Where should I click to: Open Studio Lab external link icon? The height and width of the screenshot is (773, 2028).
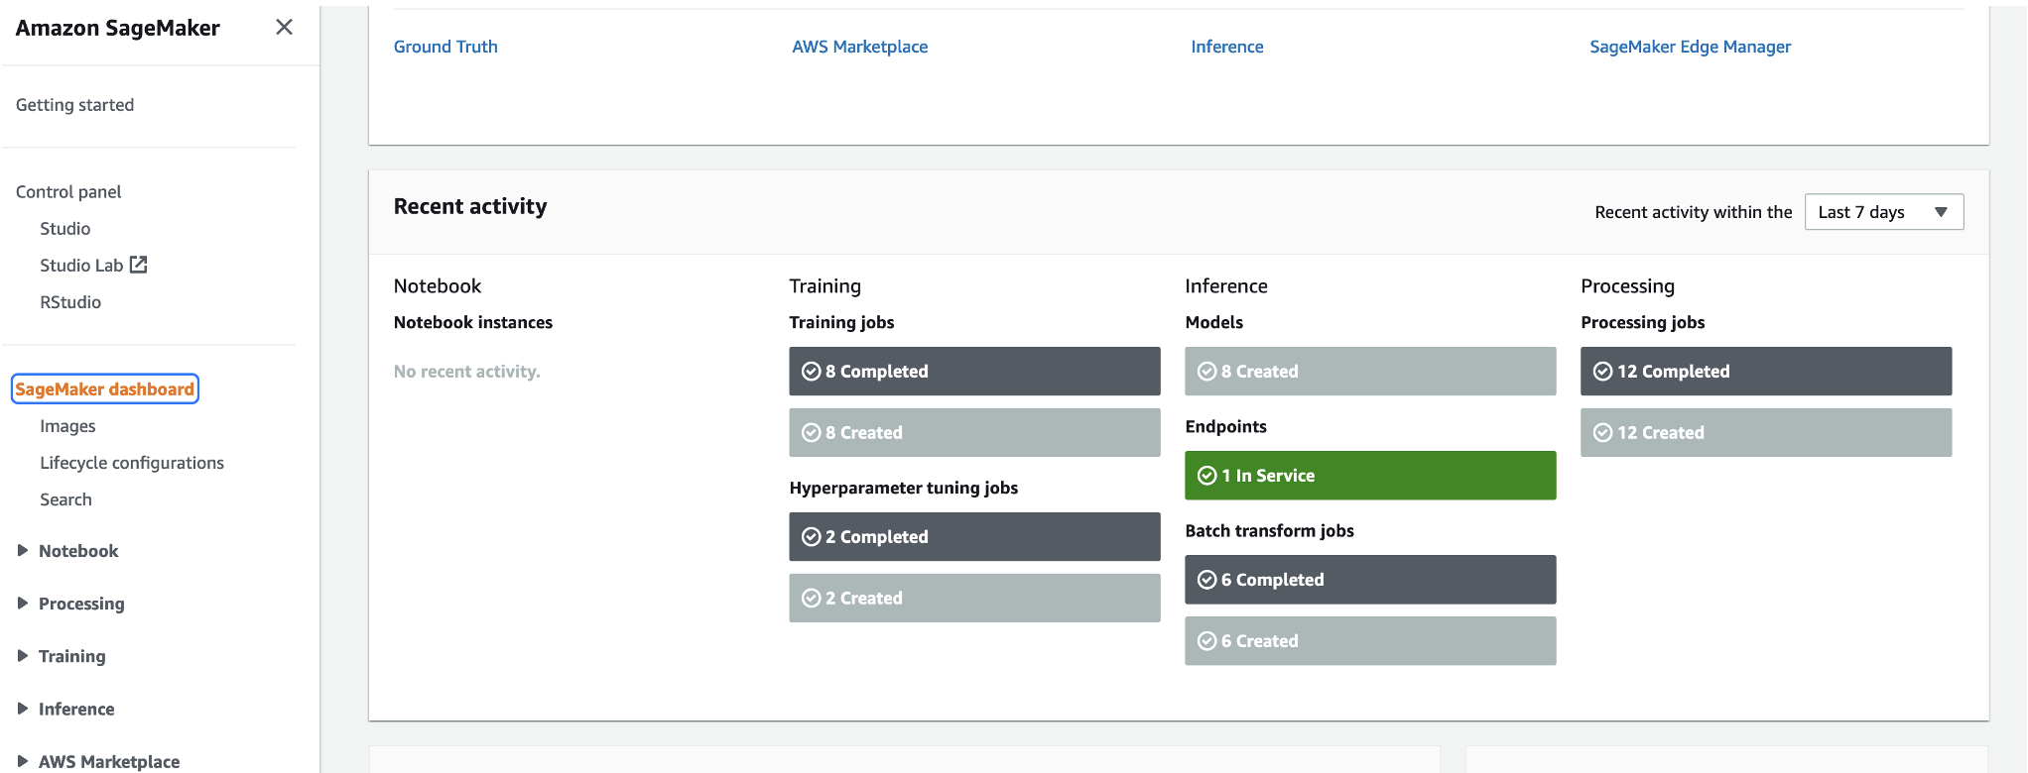click(x=139, y=265)
